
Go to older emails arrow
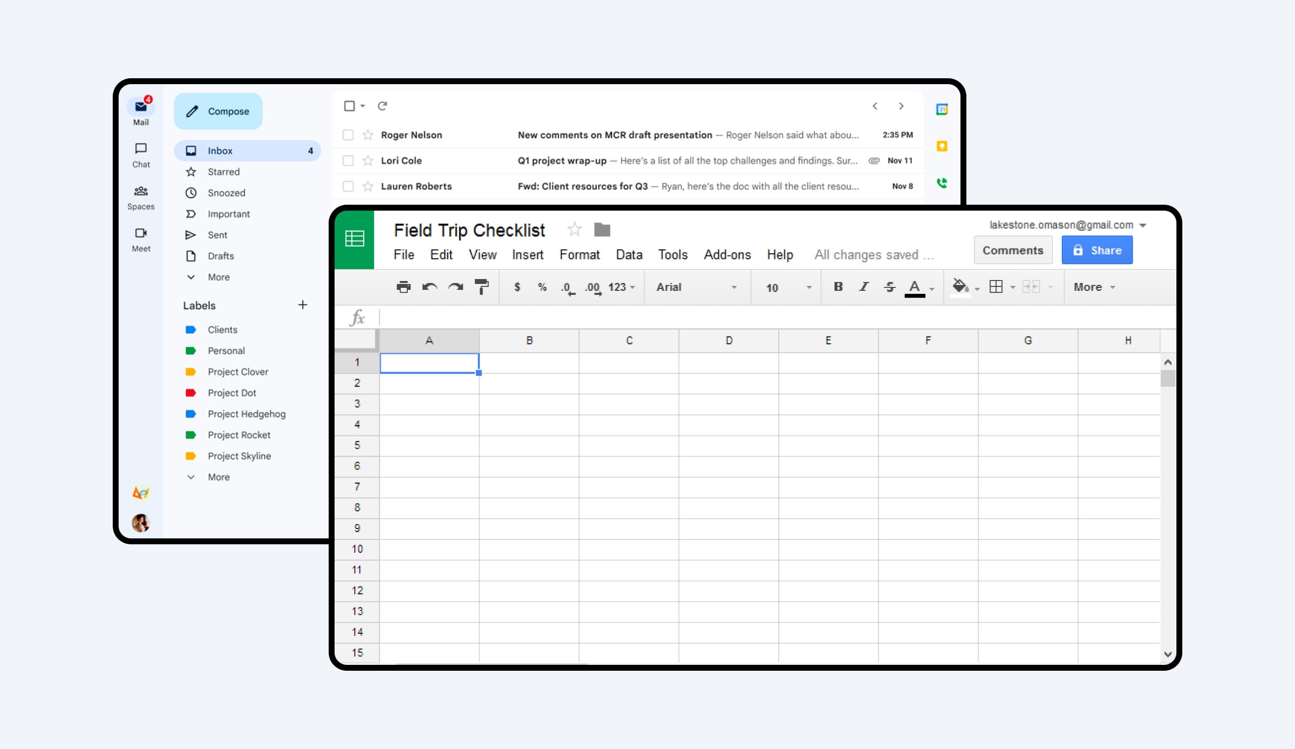coord(901,106)
